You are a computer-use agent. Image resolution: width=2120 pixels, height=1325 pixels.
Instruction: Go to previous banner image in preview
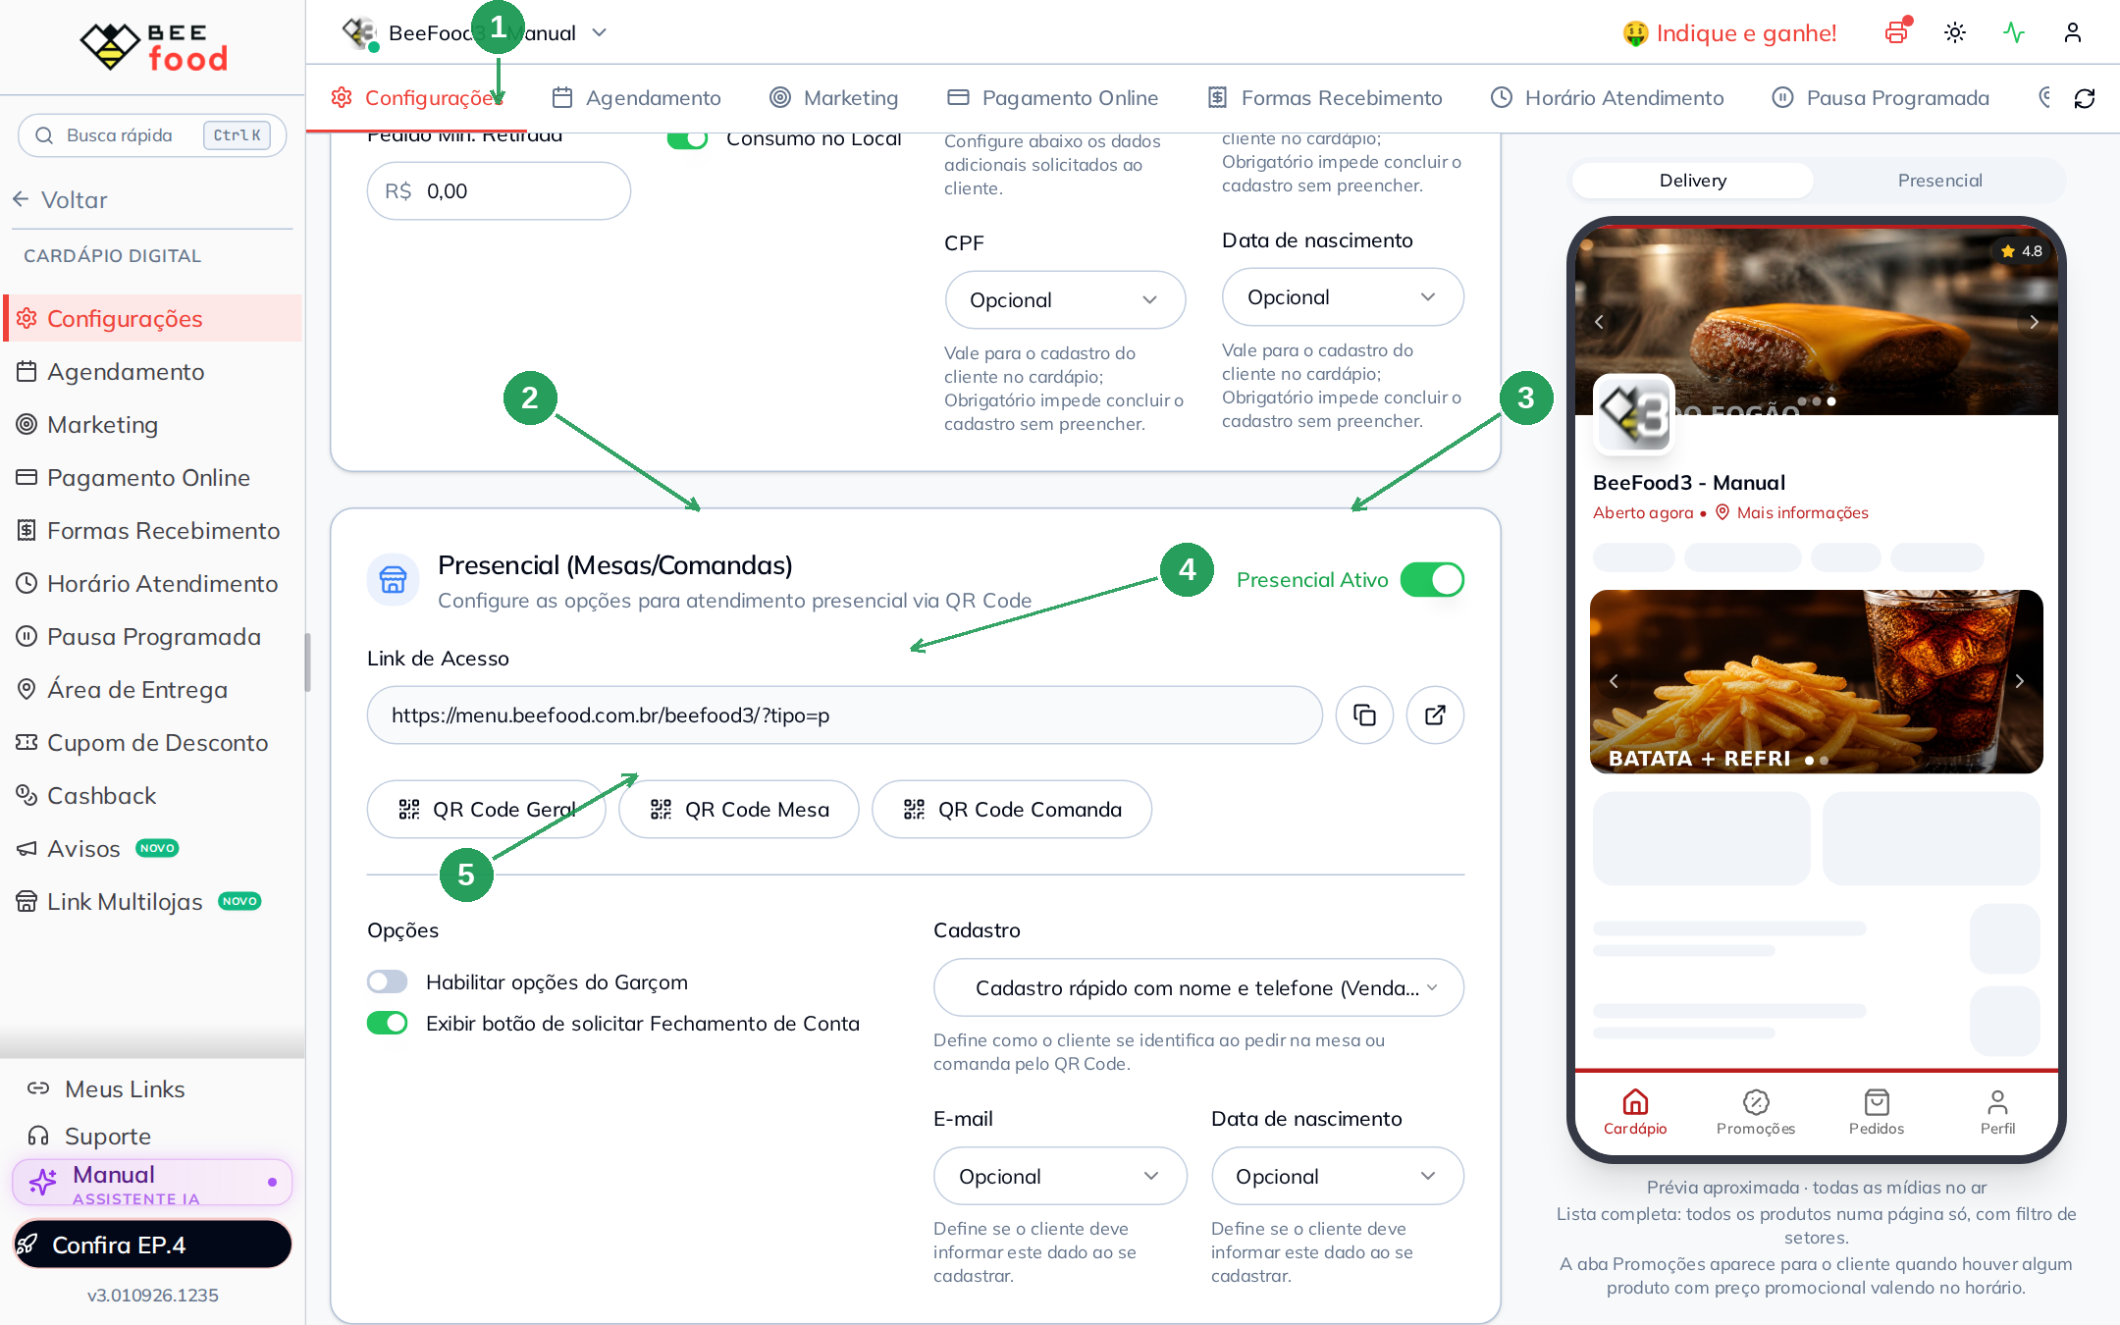point(1599,322)
